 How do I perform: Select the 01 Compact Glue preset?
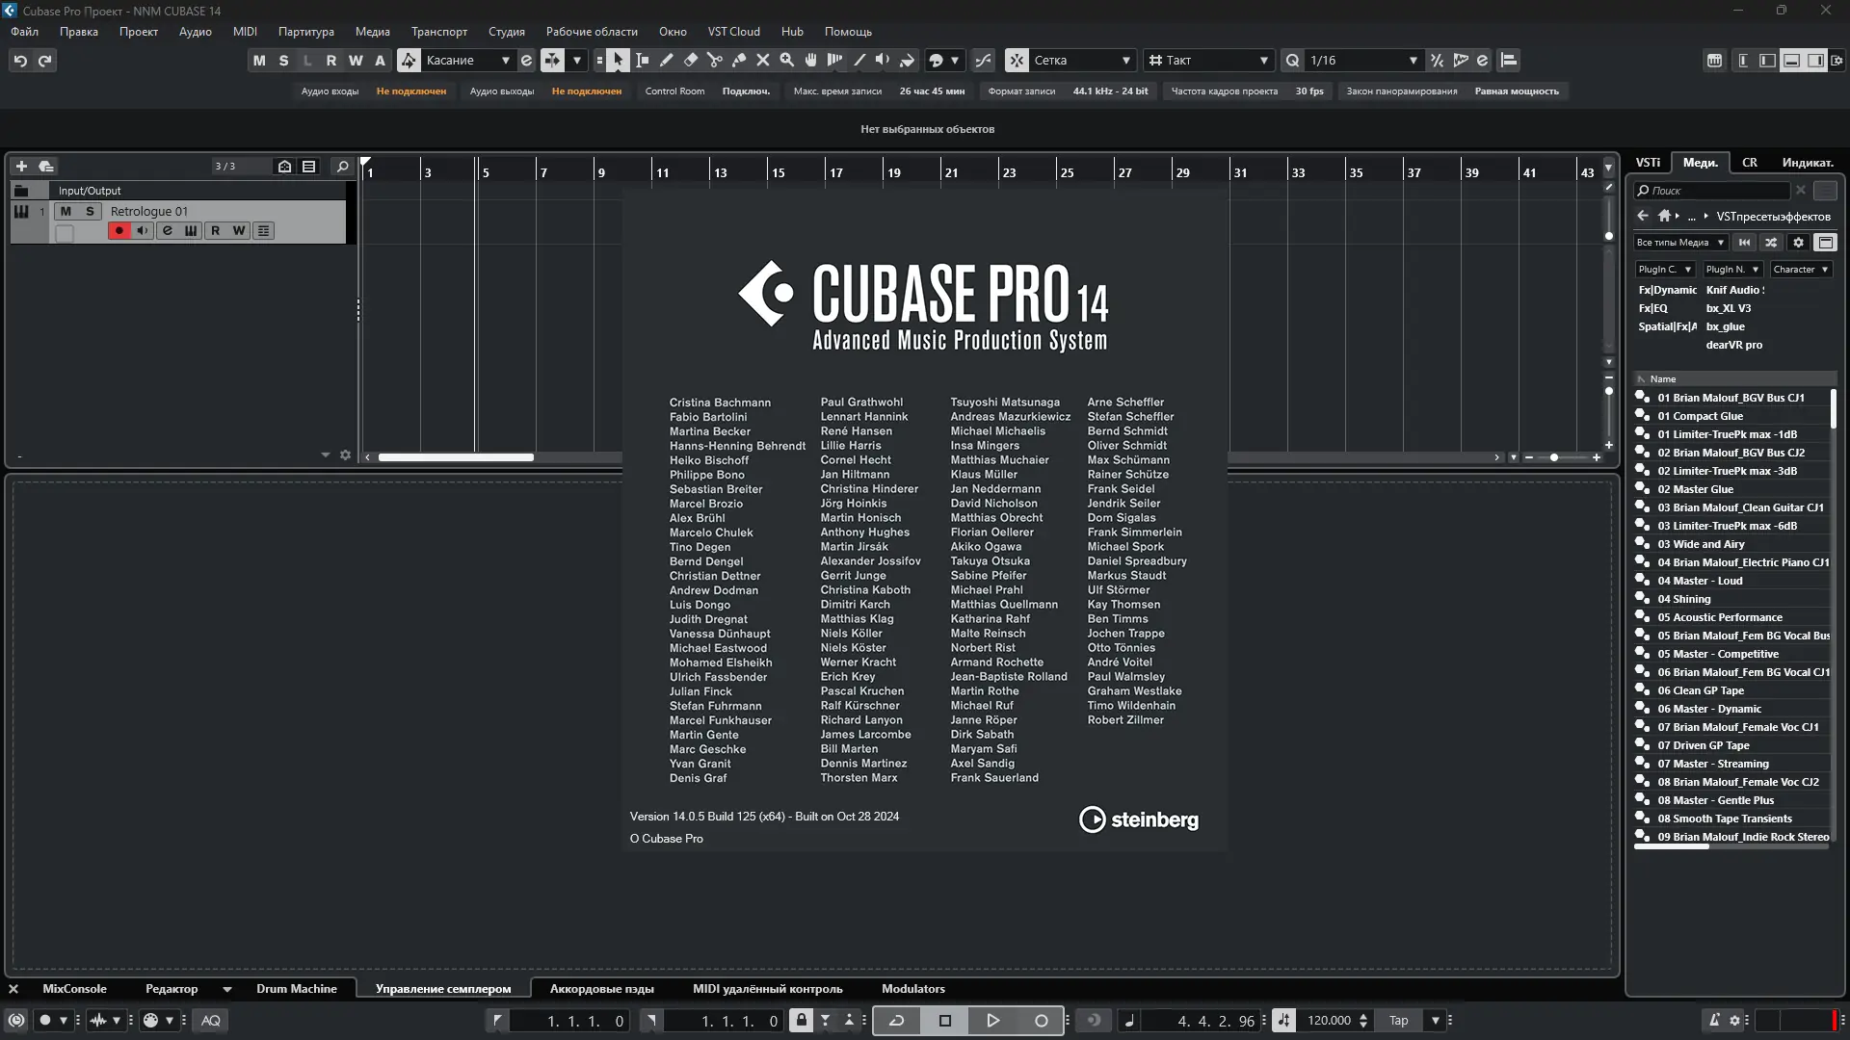pos(1700,416)
